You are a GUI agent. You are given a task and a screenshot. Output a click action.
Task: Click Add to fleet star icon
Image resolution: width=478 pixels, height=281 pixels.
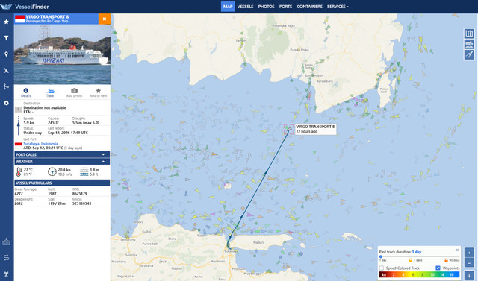click(x=98, y=91)
